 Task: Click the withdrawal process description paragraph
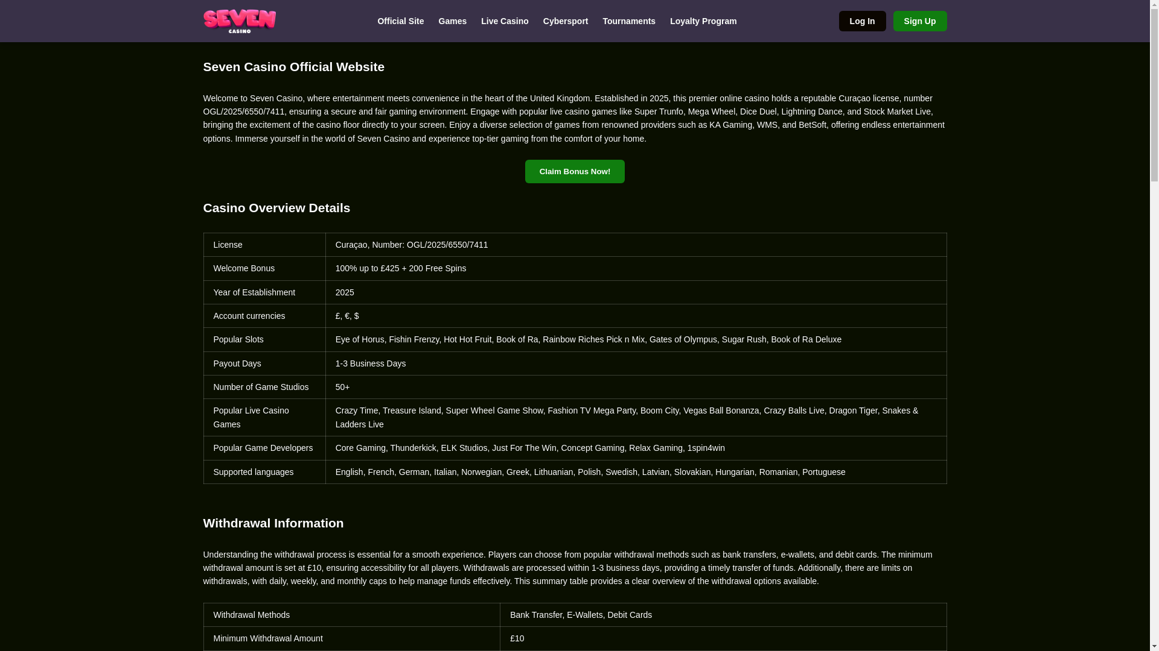pyautogui.click(x=575, y=568)
